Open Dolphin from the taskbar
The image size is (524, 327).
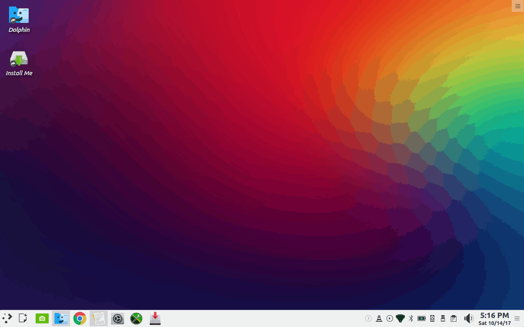click(61, 318)
